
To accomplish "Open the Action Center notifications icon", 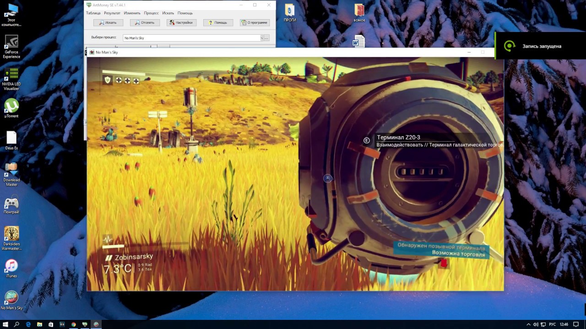I will click(576, 324).
